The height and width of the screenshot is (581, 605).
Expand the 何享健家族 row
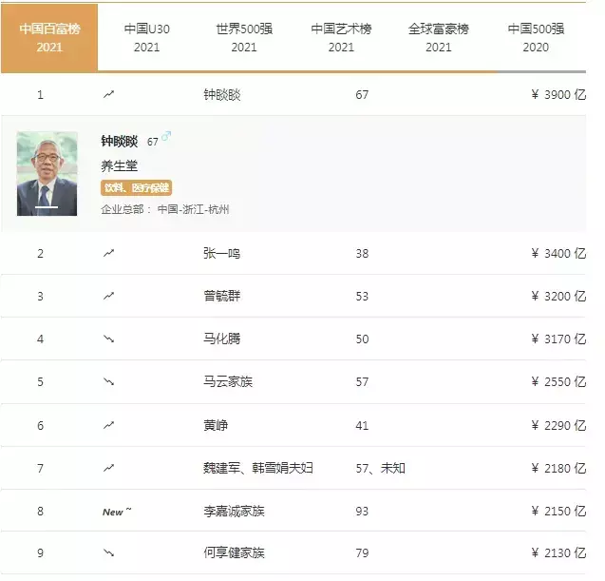(x=293, y=553)
